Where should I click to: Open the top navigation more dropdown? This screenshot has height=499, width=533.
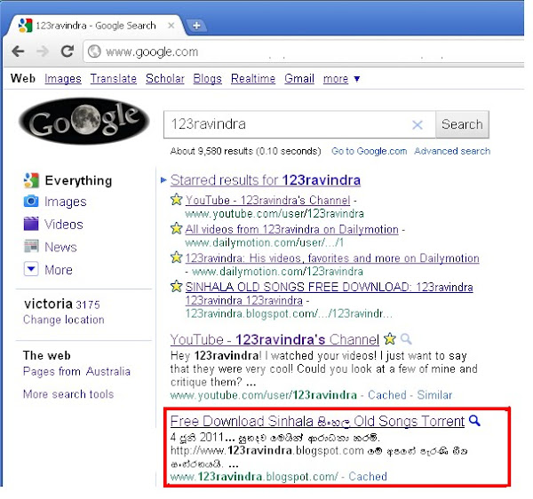(x=341, y=79)
